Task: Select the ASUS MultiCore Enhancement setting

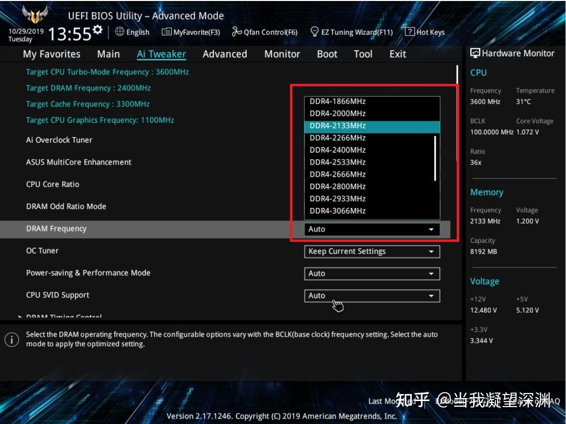Action: click(78, 162)
